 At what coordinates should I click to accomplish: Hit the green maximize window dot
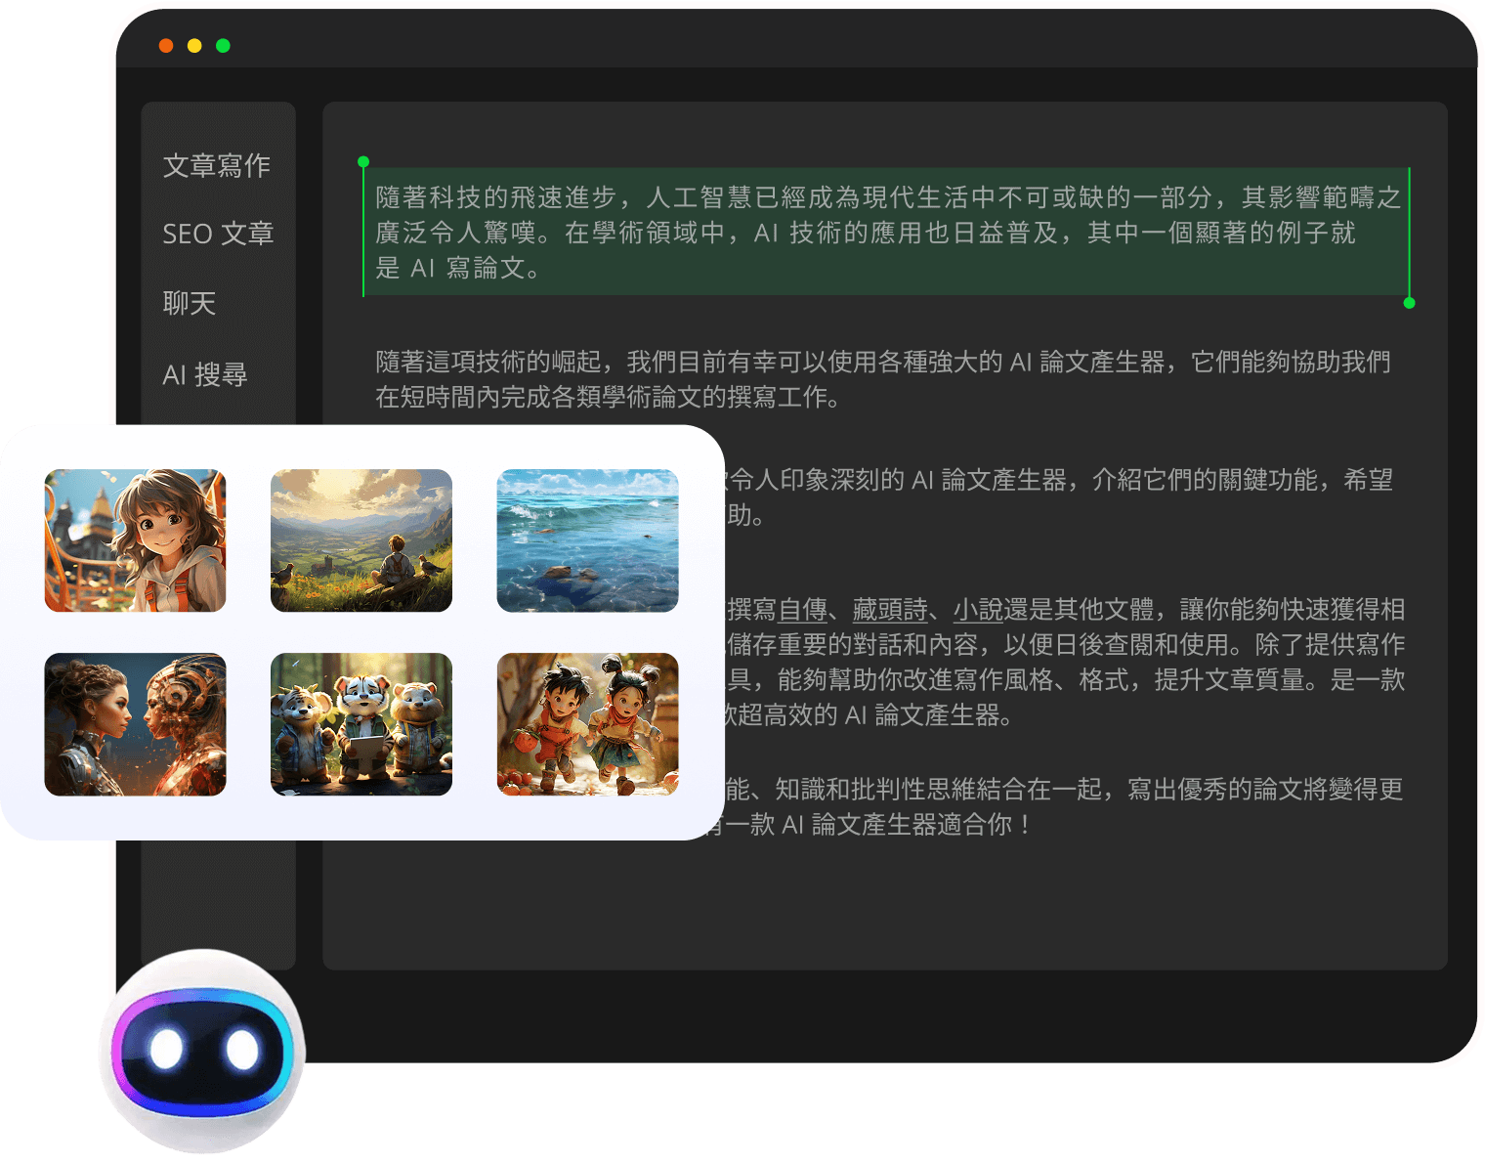click(223, 46)
